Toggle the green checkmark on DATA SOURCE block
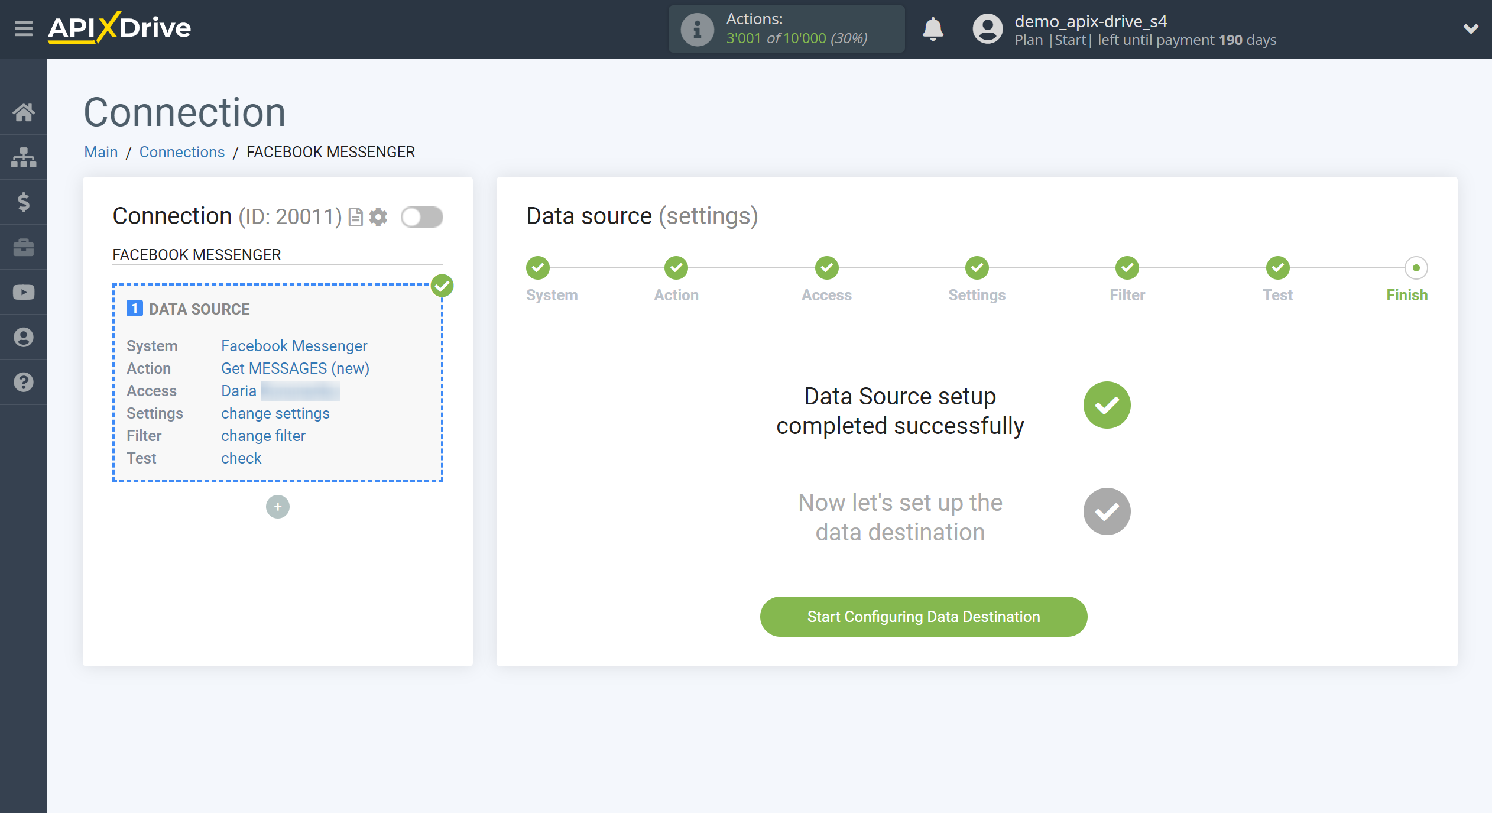Image resolution: width=1492 pixels, height=813 pixels. (x=443, y=286)
